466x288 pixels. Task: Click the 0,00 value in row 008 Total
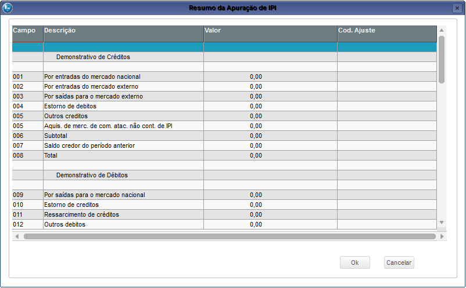256,155
